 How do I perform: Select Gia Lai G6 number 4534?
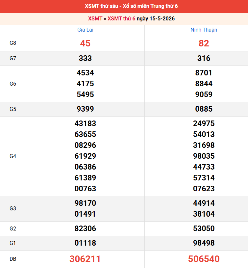click(85, 73)
